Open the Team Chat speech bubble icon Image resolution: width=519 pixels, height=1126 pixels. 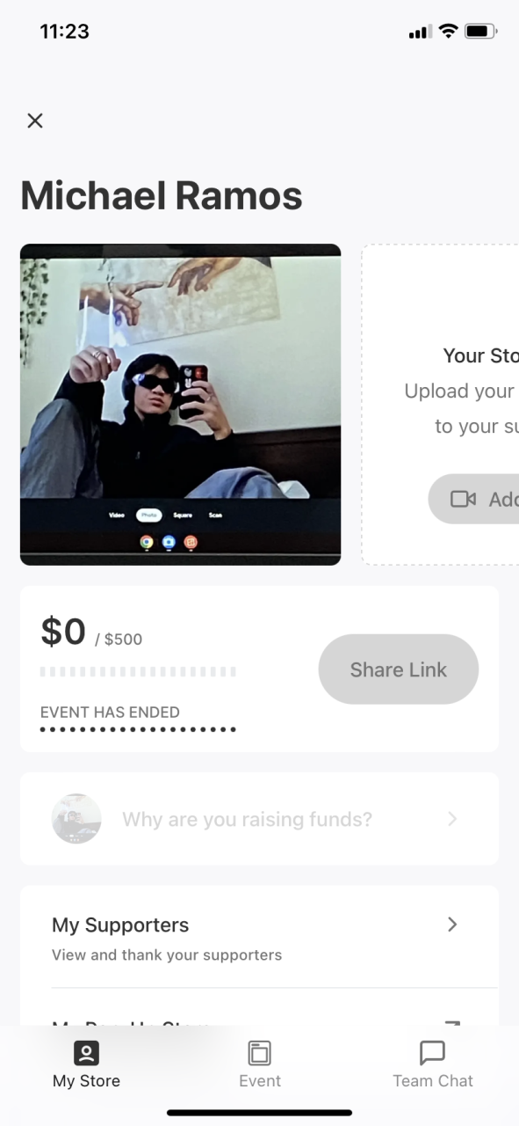pyautogui.click(x=433, y=1052)
